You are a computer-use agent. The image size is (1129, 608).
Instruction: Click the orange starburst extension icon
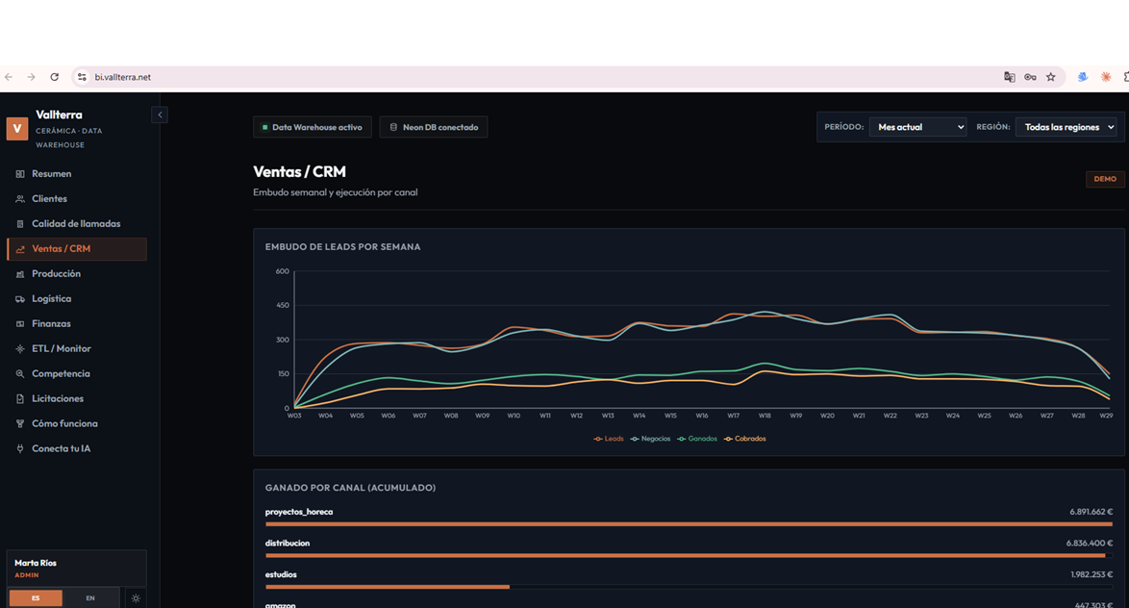[1106, 77]
